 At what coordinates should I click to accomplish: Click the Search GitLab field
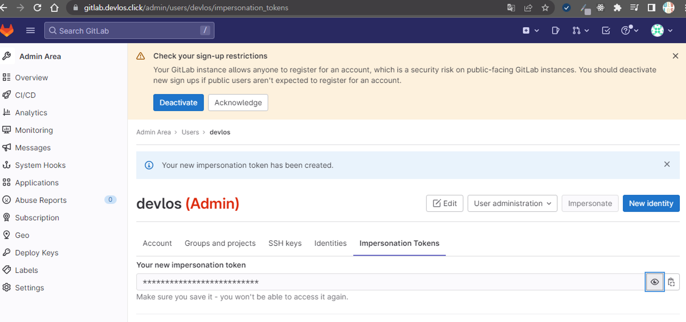pos(129,30)
